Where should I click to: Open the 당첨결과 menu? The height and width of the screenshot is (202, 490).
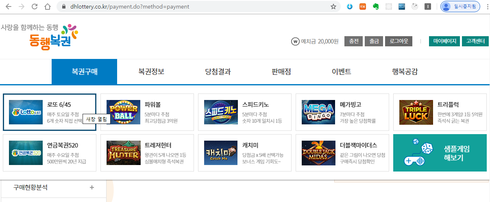(x=218, y=72)
